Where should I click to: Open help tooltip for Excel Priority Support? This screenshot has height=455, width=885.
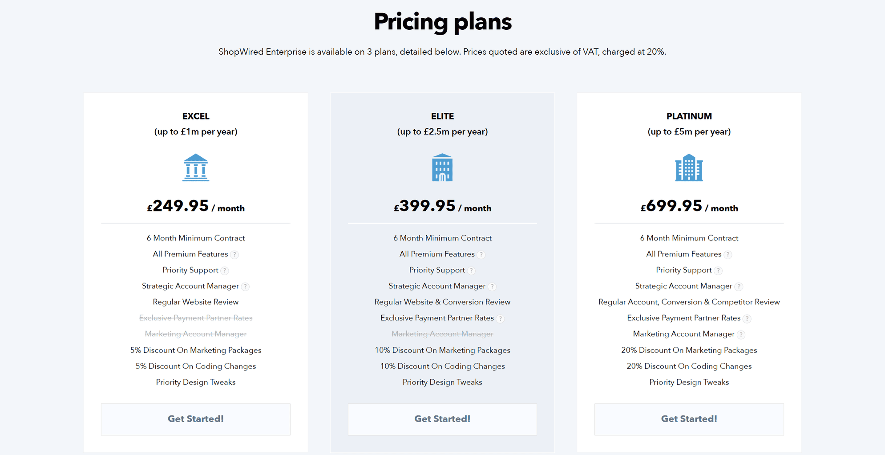point(225,271)
